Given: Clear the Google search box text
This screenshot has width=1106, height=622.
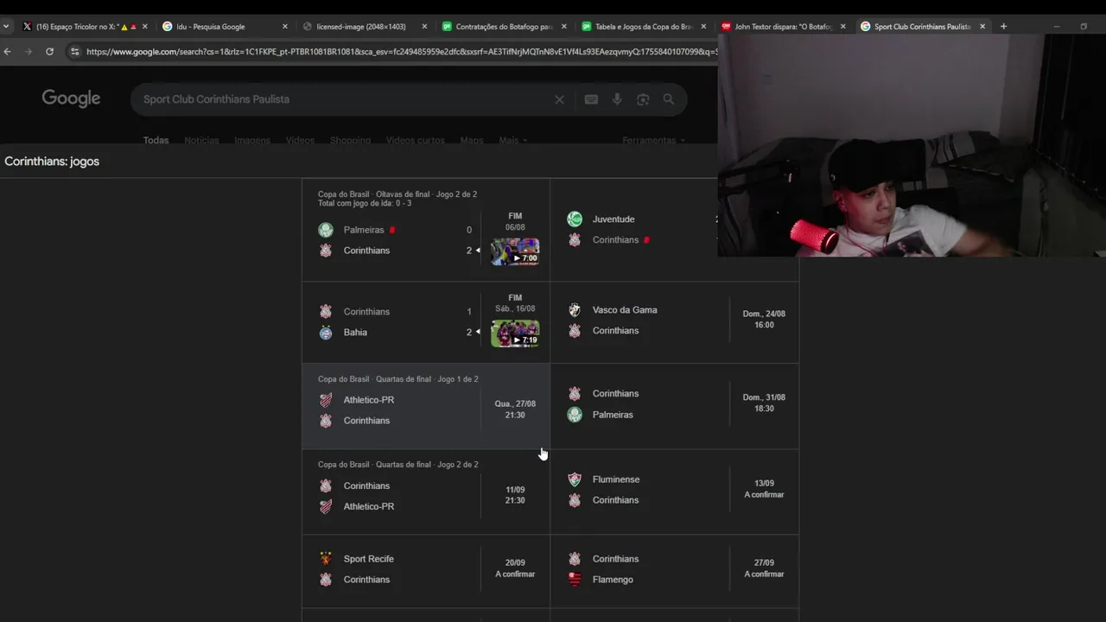Looking at the screenshot, I should tap(559, 99).
